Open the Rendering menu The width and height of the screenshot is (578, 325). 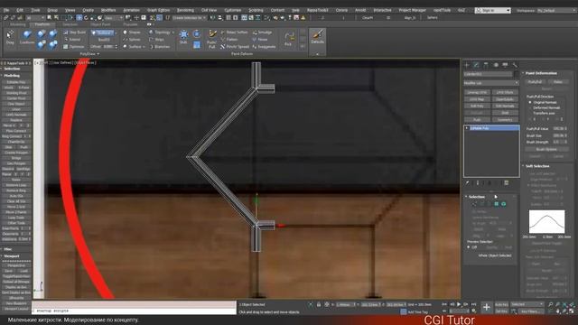coord(185,10)
